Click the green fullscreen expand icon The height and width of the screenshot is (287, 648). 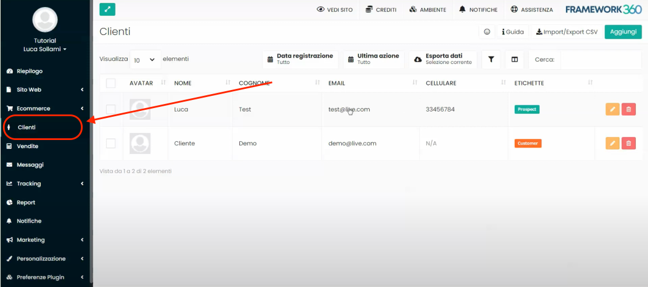108,9
